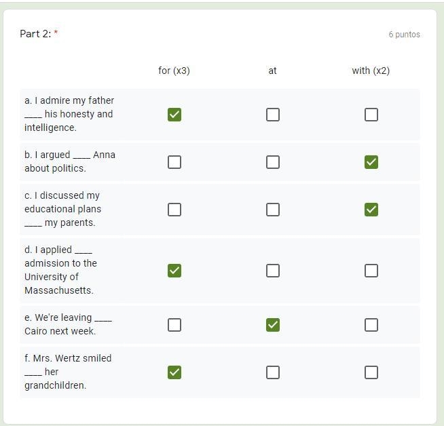This screenshot has height=426, width=444.
Task: Check 'for' in row c discussed educational plans
Action: (174, 210)
